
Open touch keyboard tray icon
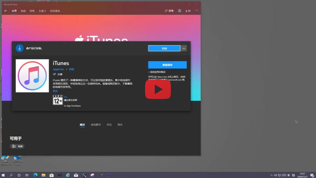click(284, 175)
